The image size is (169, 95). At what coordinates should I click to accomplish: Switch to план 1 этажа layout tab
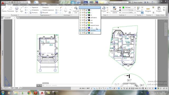14,88
